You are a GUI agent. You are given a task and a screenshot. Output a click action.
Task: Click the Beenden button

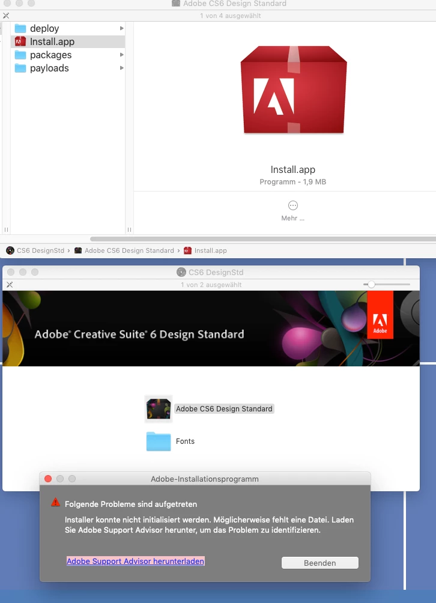click(320, 563)
